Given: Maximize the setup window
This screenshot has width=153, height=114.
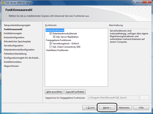Looking at the screenshot, I should coord(140,2).
